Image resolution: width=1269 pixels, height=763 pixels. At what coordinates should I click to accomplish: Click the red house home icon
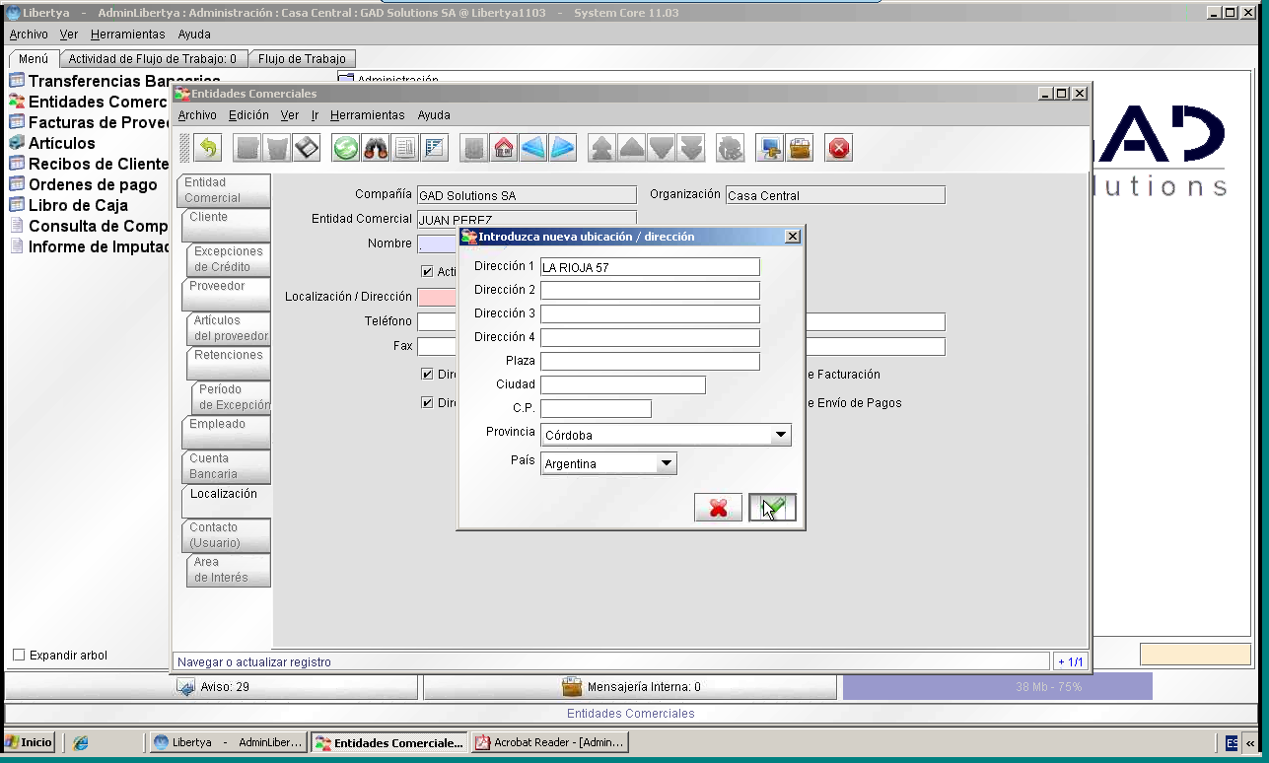coord(504,149)
